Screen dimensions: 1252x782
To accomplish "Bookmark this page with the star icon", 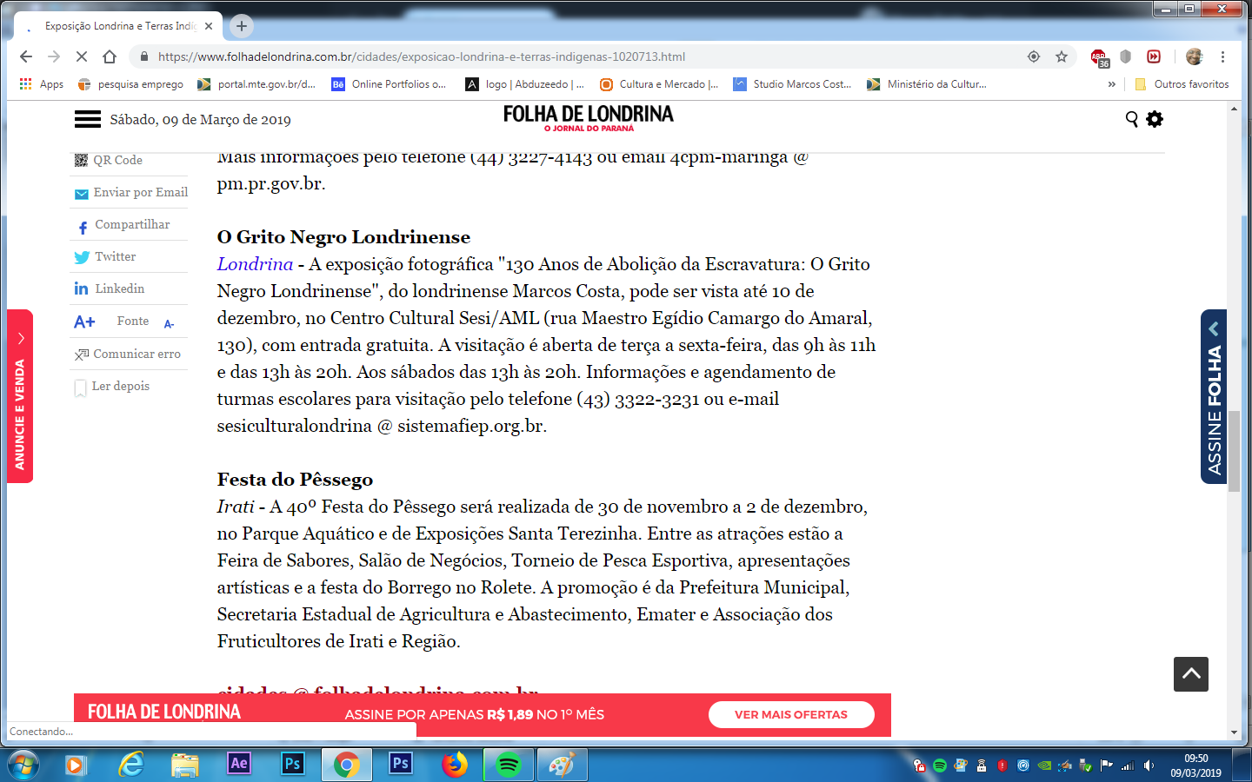I will point(1062,56).
